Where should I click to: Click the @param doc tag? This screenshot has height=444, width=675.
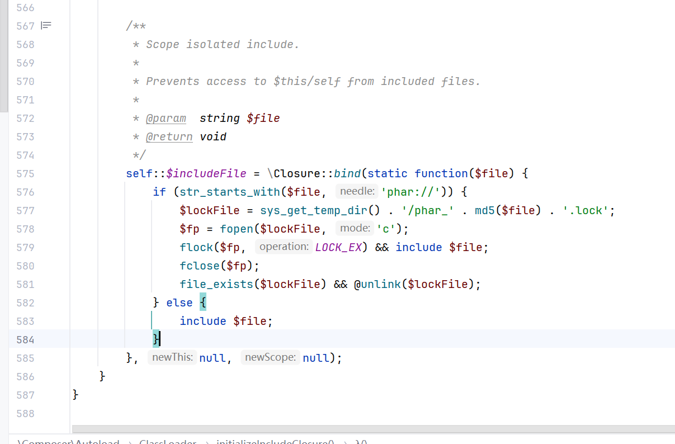coord(166,118)
